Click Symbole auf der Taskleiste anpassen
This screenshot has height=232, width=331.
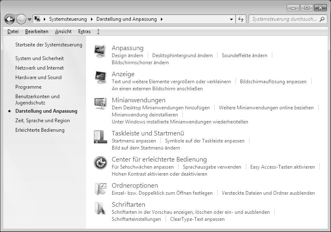click(205, 141)
